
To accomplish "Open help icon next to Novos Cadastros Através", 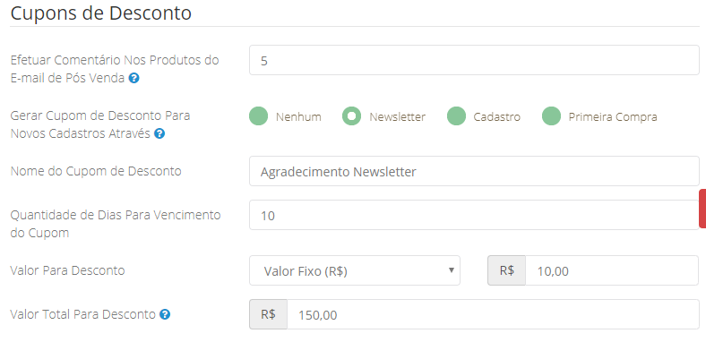I will pos(159,133).
